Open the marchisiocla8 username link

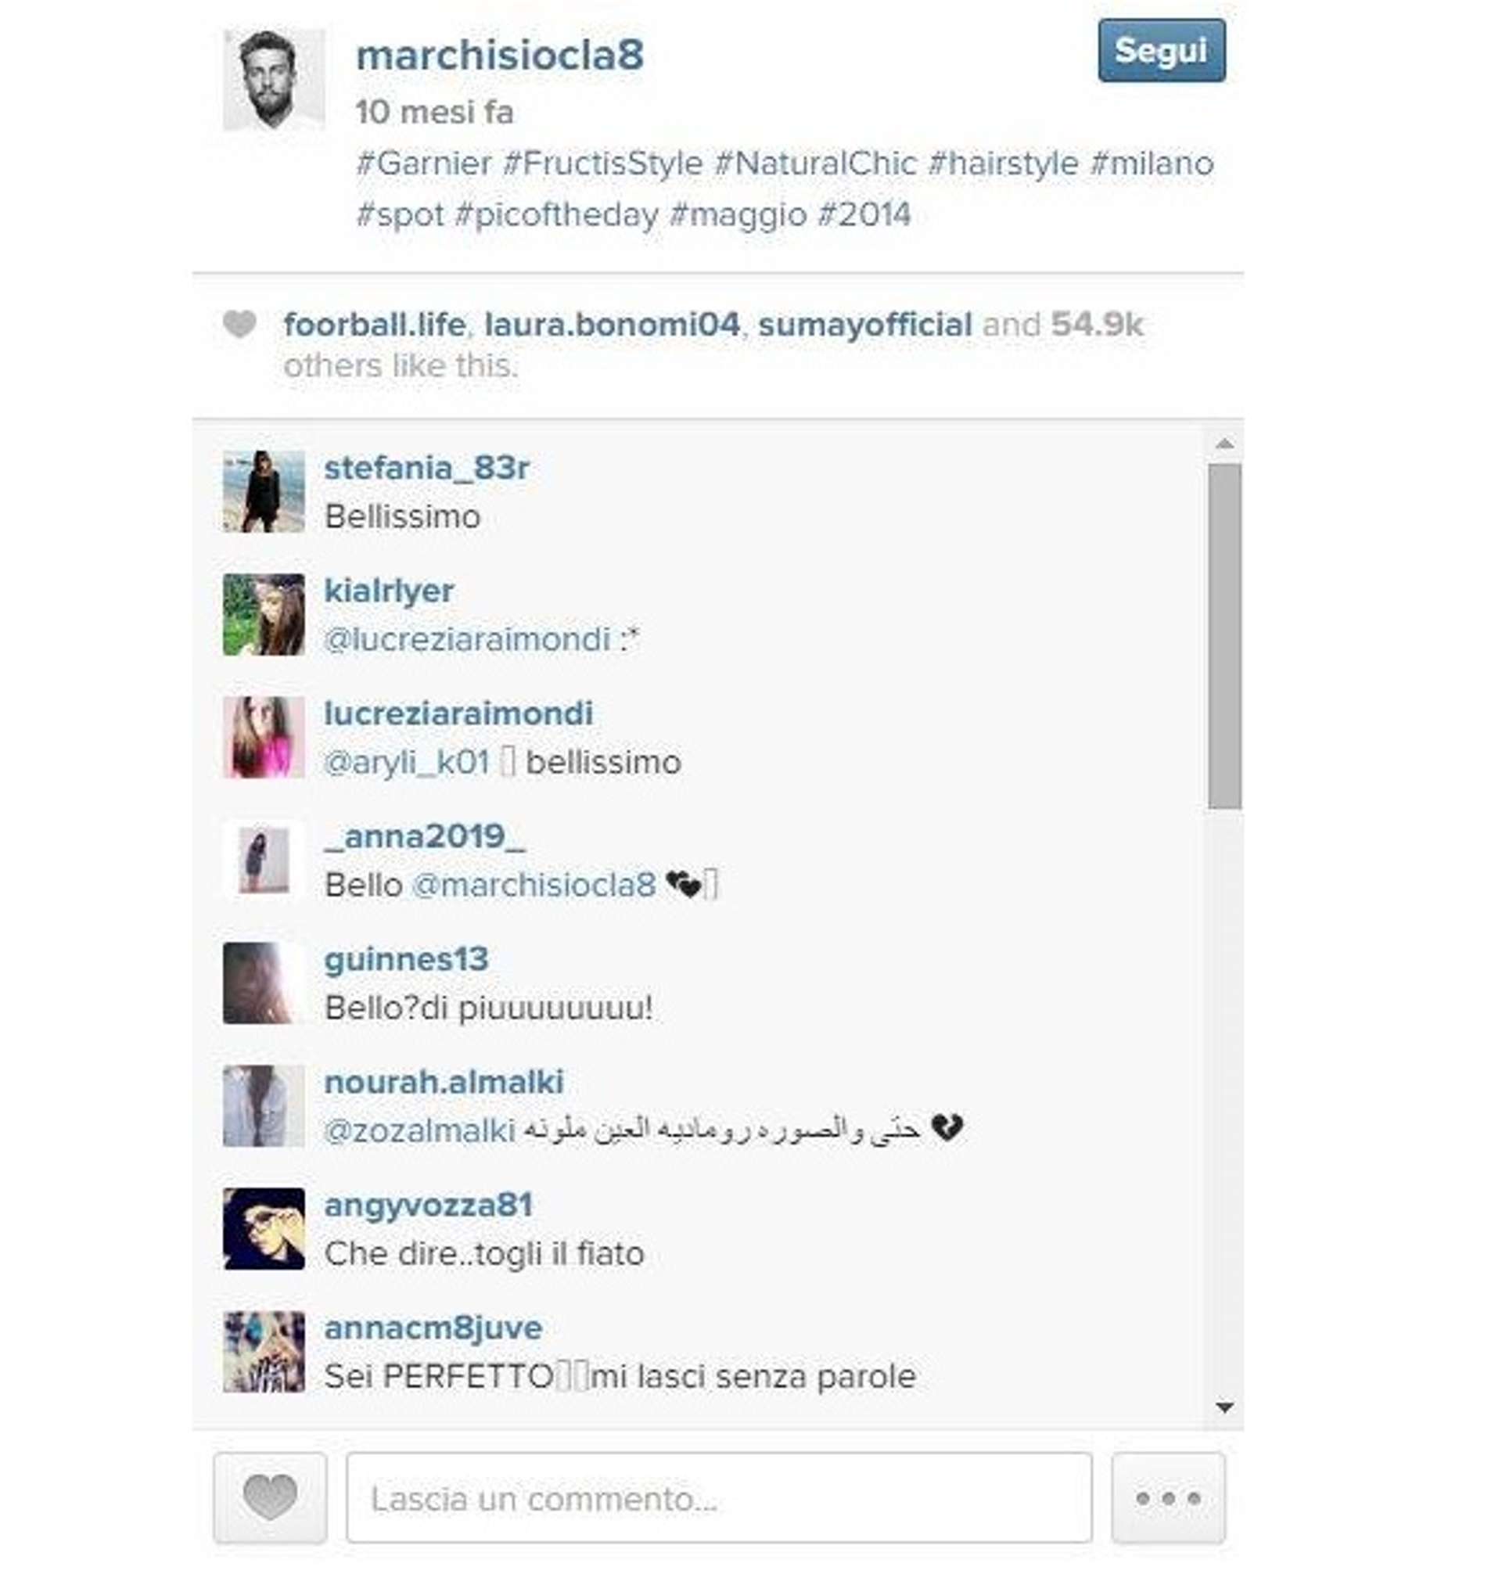point(500,56)
